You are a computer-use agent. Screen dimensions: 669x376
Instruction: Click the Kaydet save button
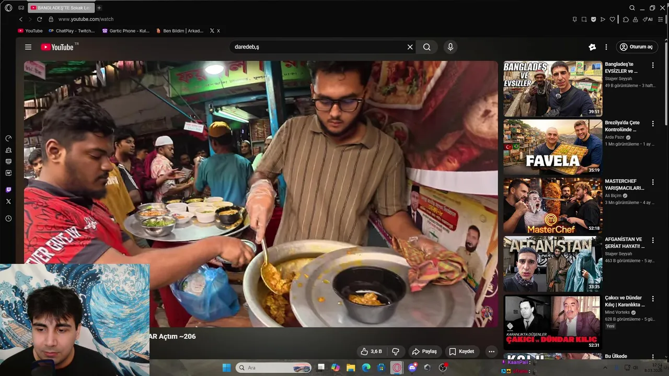462,351
